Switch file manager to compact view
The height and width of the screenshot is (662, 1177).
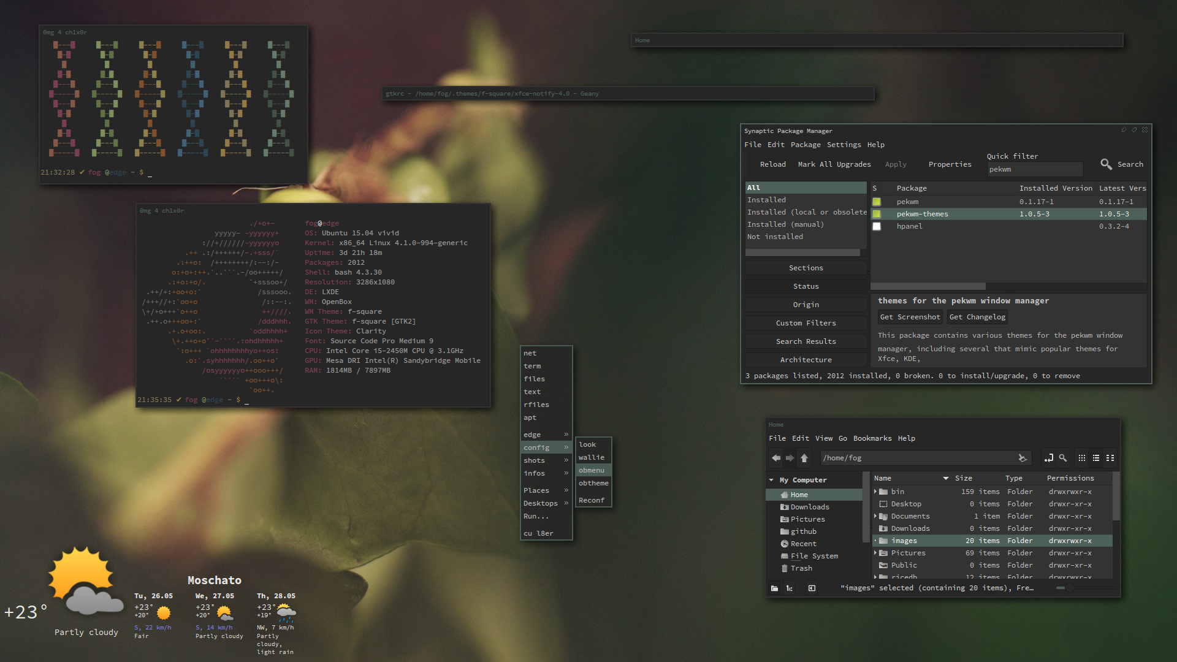(x=1110, y=458)
